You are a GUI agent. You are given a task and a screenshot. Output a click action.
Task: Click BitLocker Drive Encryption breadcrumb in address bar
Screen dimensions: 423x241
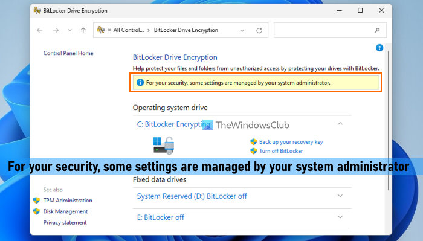[186, 30]
